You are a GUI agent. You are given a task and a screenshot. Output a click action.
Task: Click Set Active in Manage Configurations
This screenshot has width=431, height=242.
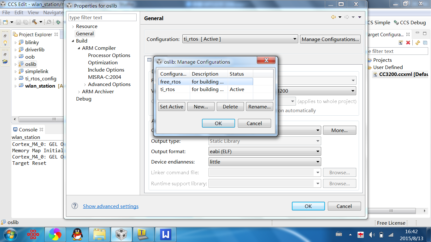point(172,107)
